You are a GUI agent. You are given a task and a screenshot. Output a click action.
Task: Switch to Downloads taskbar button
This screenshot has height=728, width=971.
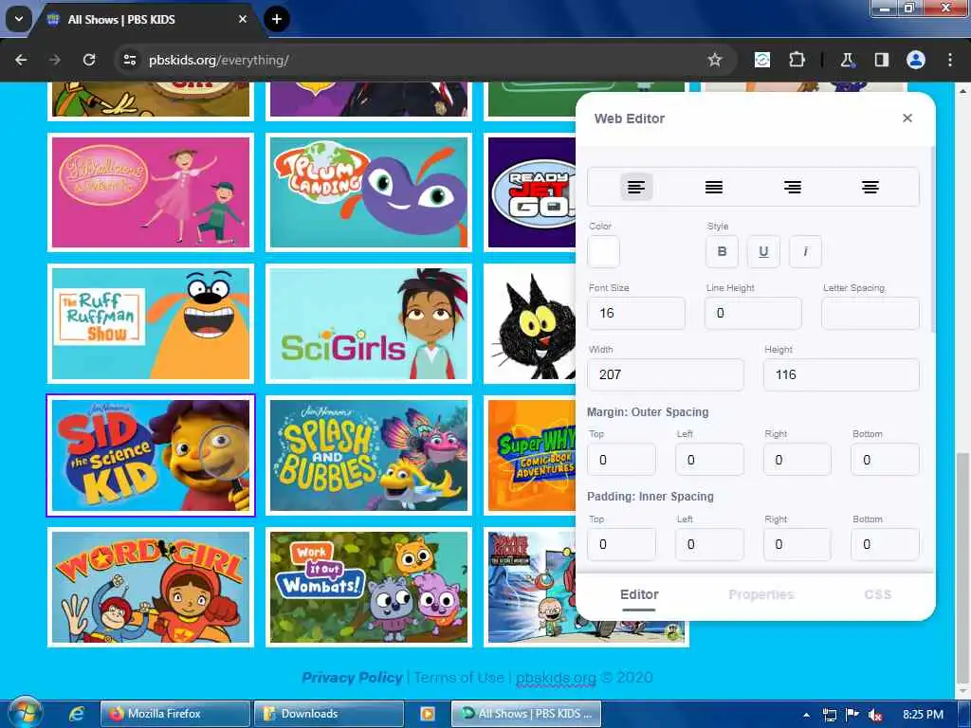tap(329, 714)
